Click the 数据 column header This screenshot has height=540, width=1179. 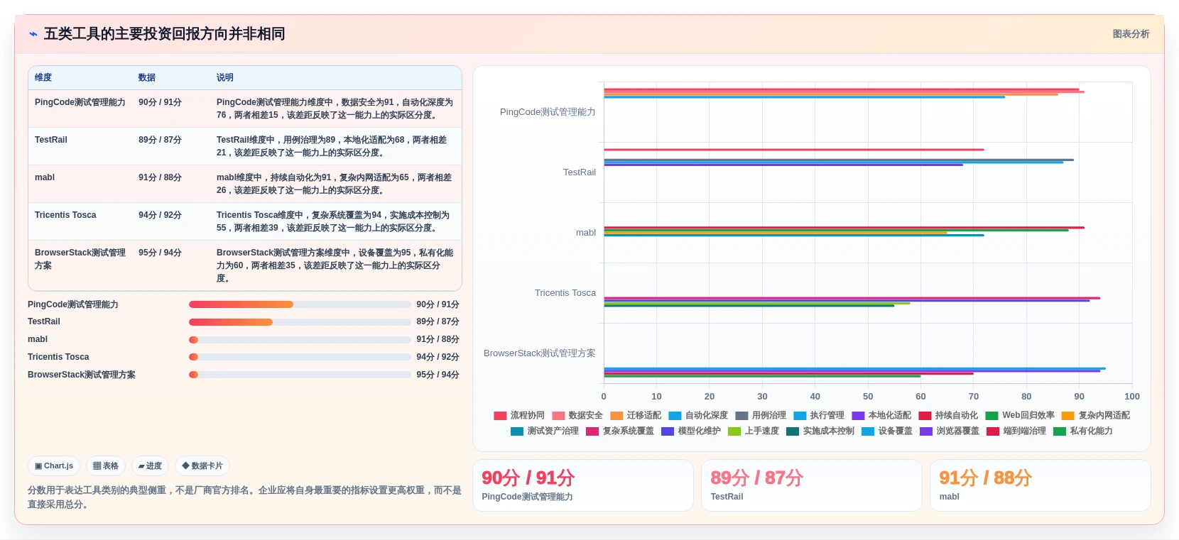pyautogui.click(x=147, y=78)
